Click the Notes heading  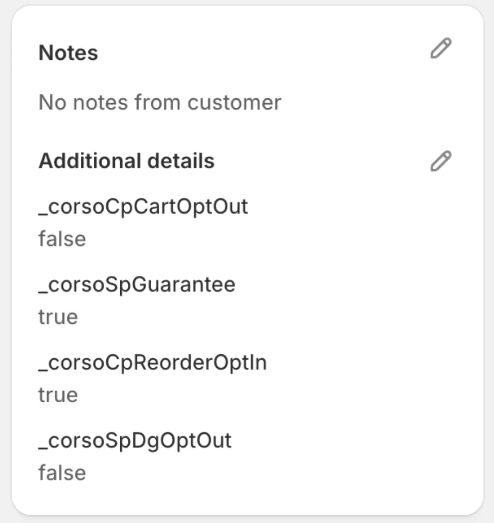point(68,53)
